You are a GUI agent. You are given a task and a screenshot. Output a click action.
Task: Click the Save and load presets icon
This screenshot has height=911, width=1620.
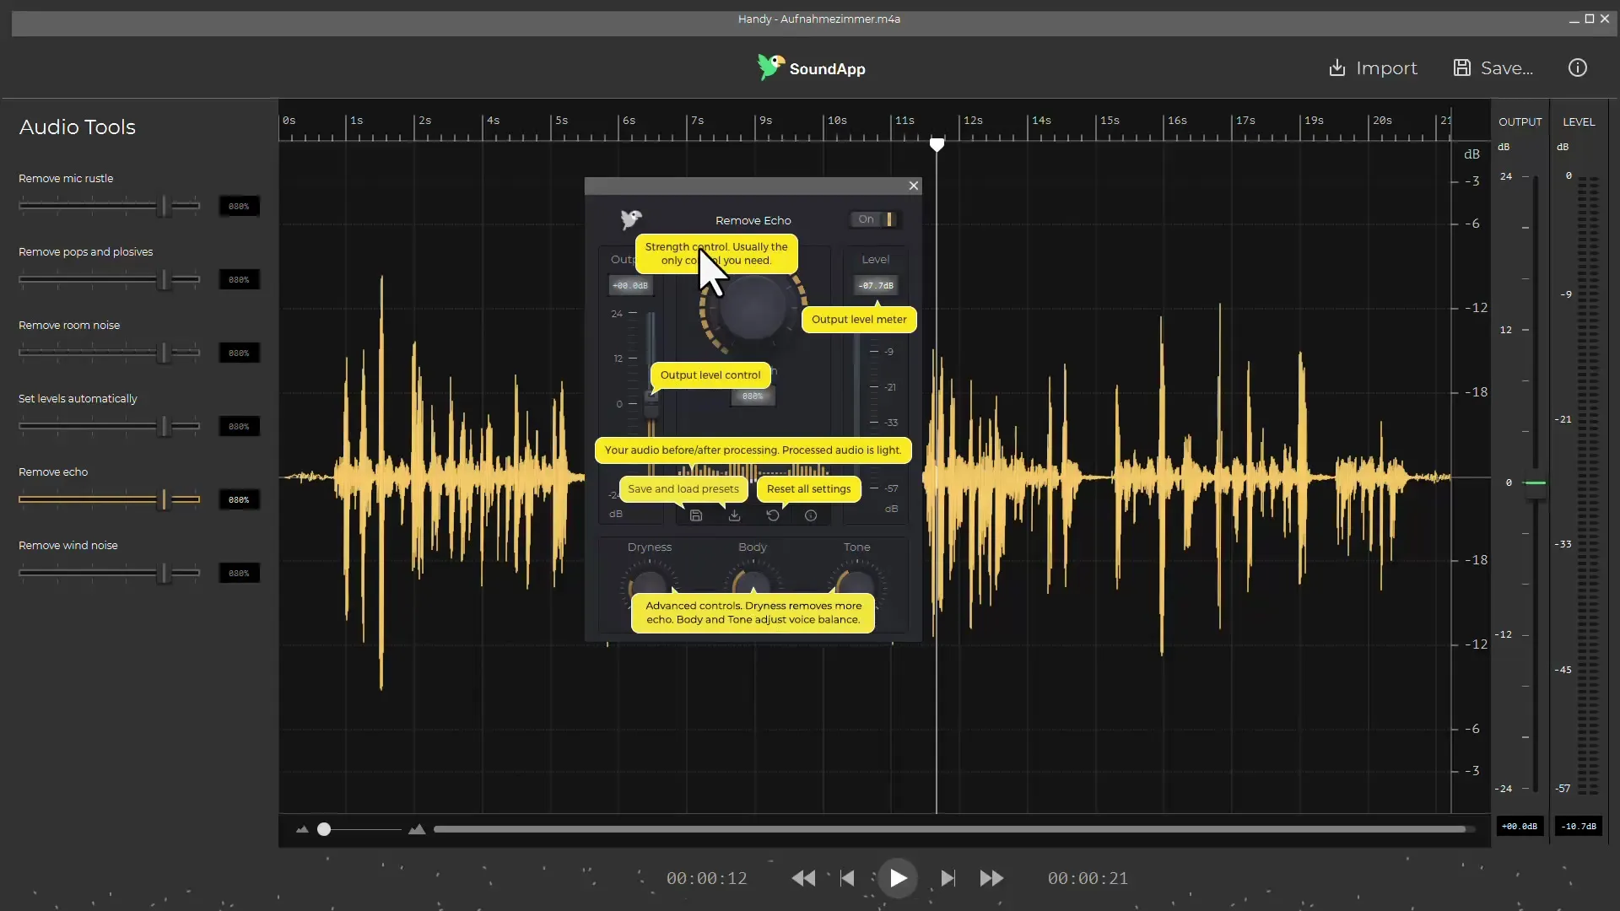[x=695, y=514]
